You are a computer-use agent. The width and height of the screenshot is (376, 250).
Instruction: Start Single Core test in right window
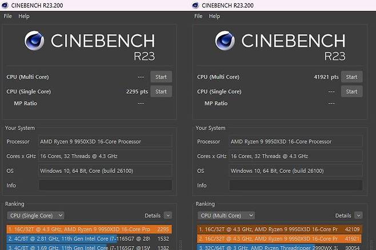click(351, 91)
